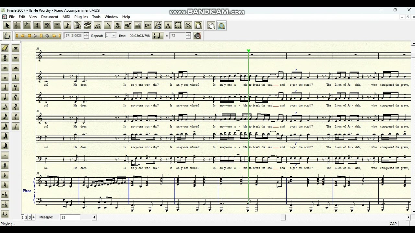Stop playback
The height and width of the screenshot is (233, 415).
pos(29,36)
